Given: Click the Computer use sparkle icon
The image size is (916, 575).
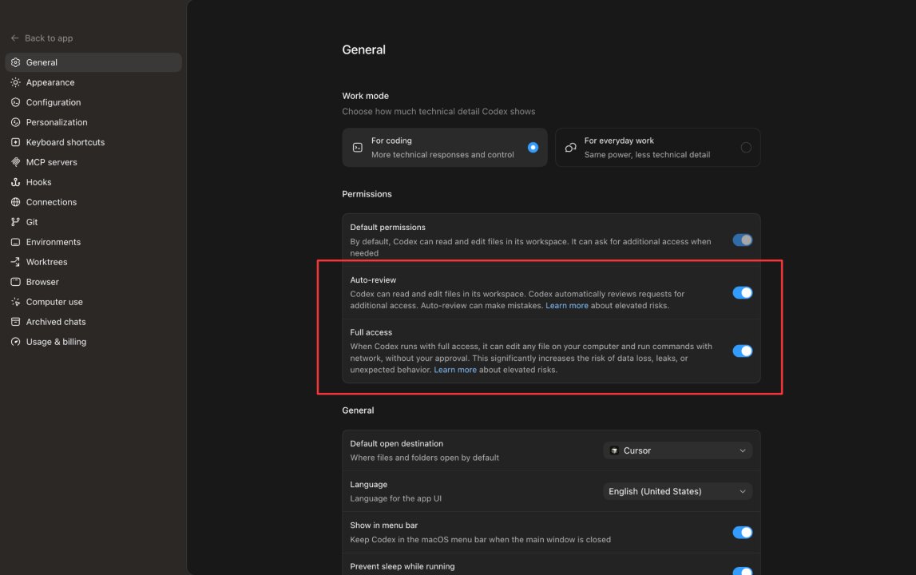Looking at the screenshot, I should [x=16, y=302].
